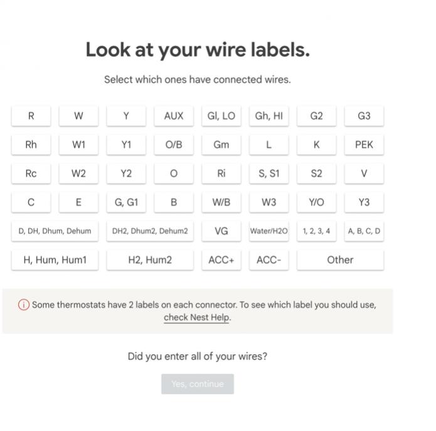Viewport: 436px width, 431px height.
Task: Click the info icon beside the thermostat note
Action: [x=24, y=305]
